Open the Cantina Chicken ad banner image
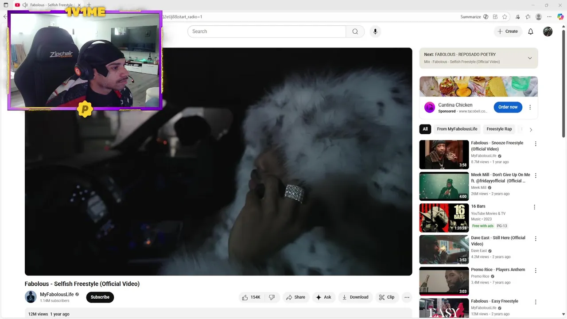Viewport: 567px width, 319px height. pyautogui.click(x=478, y=86)
